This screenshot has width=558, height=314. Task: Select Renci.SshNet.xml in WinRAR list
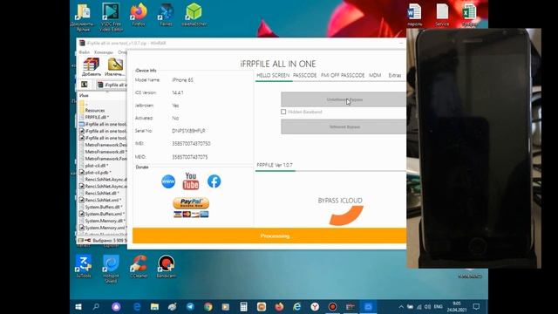pos(102,200)
